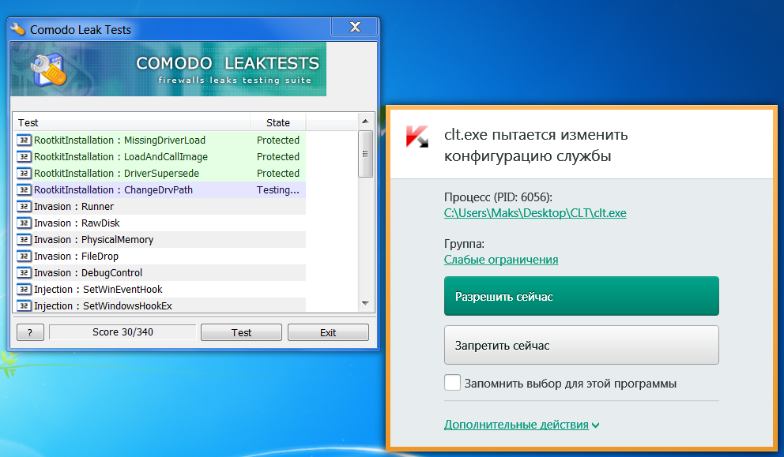This screenshot has height=457, width=784.
Task: Click 'Разрешить сейчас' green button
Action: 582,296
